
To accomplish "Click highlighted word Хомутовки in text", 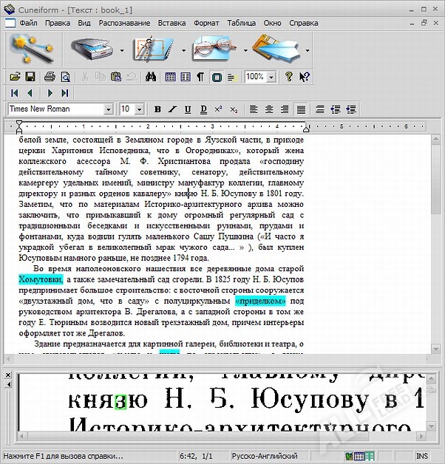I will pos(41,280).
